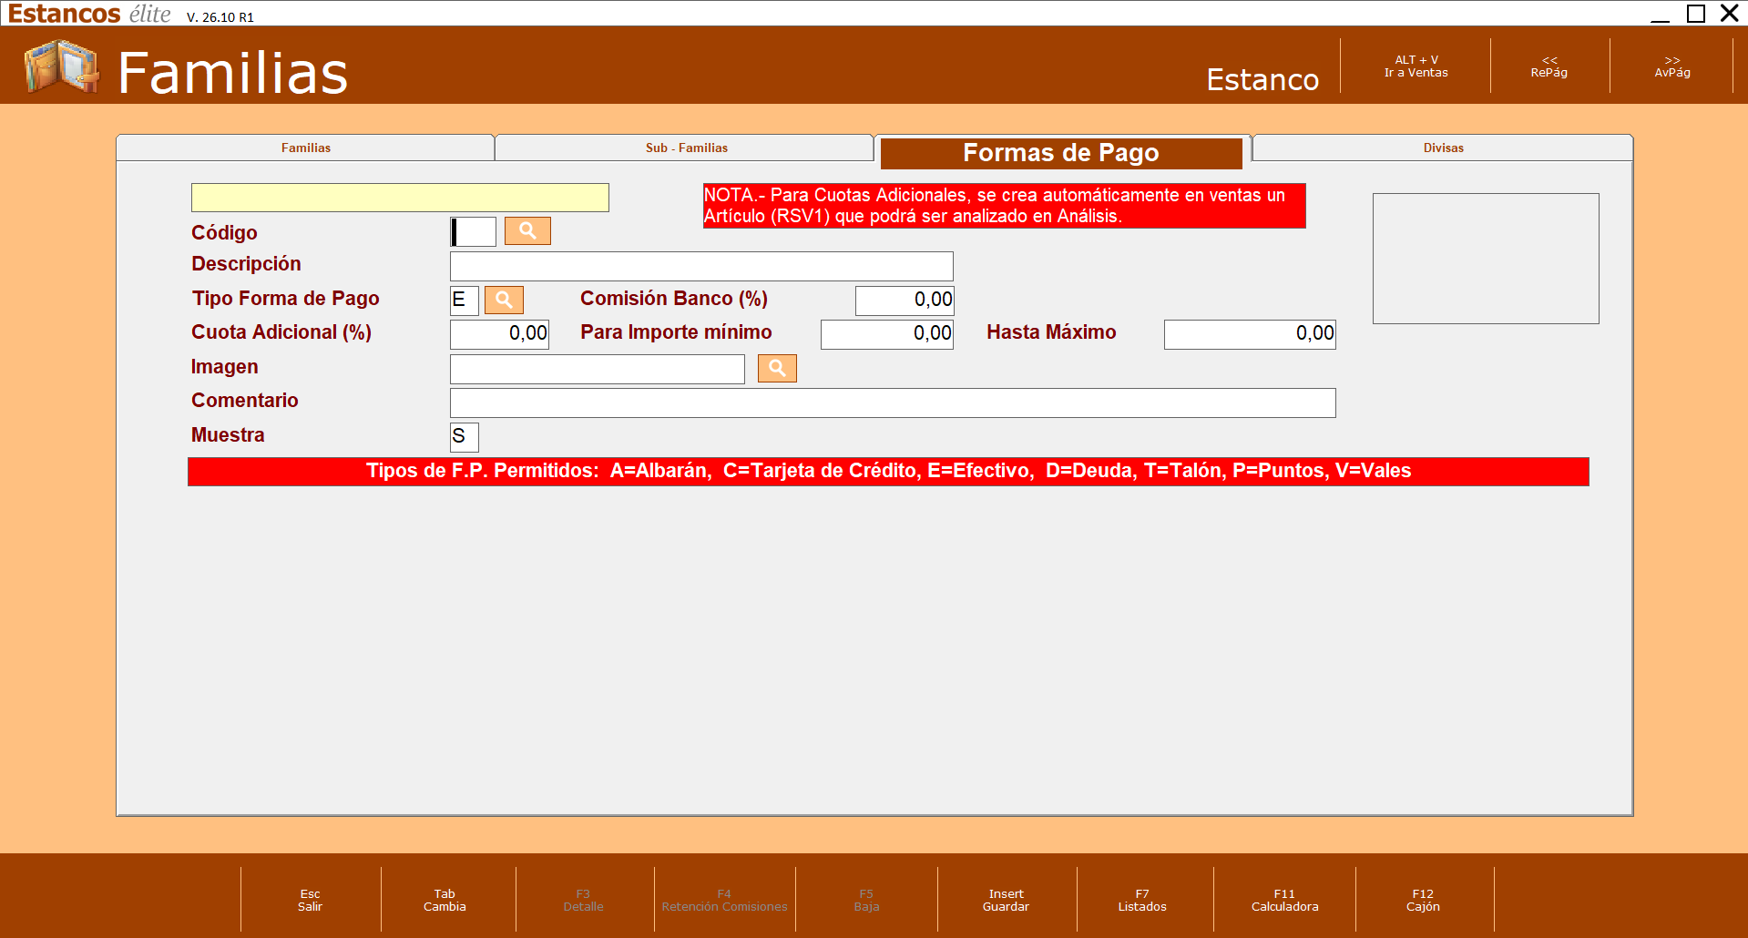Click the yellow field above Código
The image size is (1748, 938).
point(400,198)
